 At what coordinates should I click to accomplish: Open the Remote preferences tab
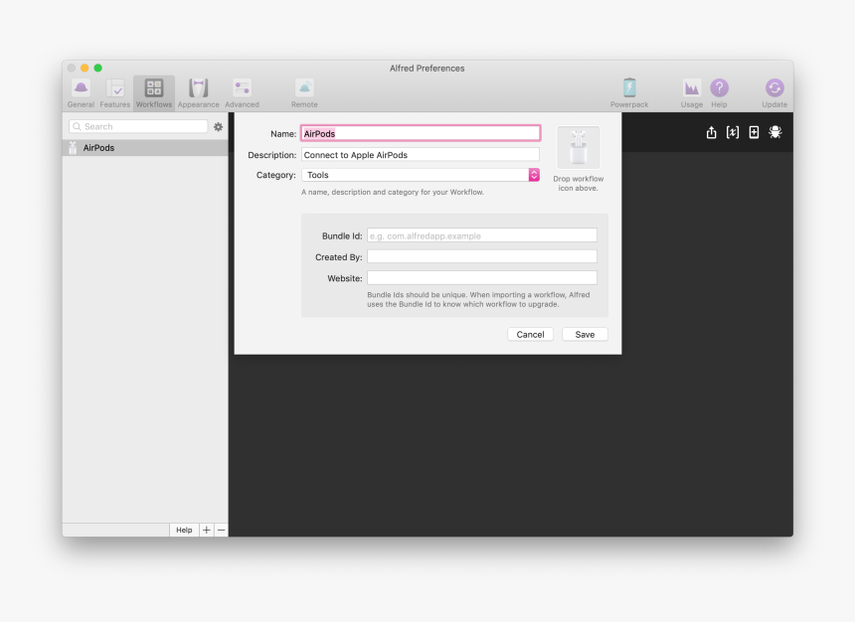[304, 93]
